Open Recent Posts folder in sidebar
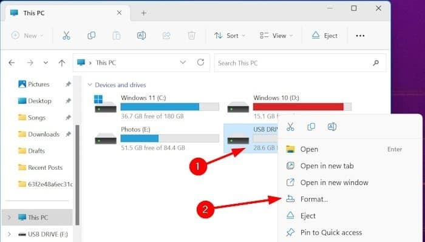425x242 pixels. (40, 167)
